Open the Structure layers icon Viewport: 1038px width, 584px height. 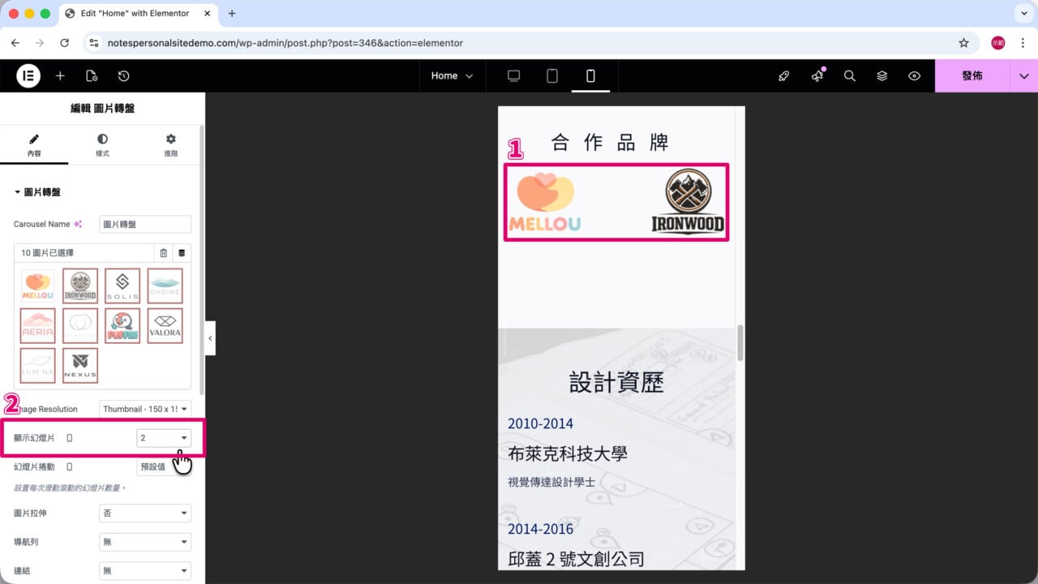882,75
